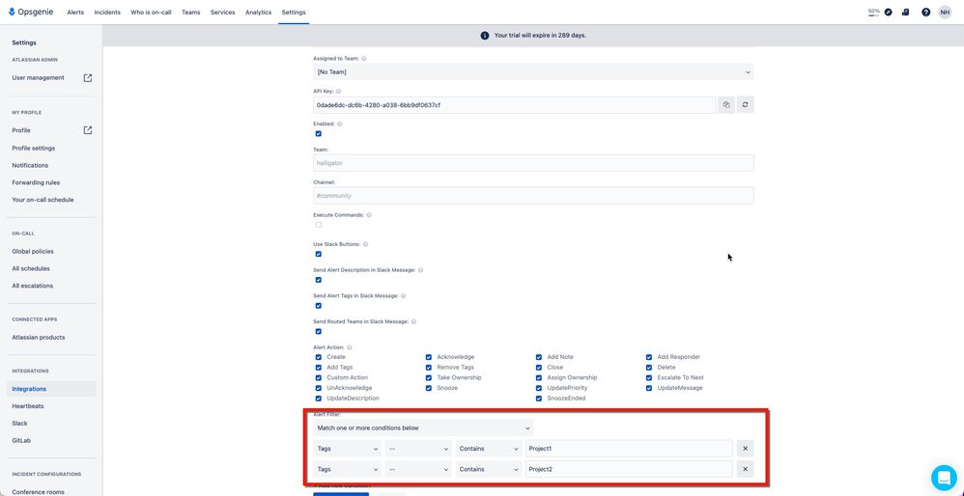Enable the Execute Commands checkbox
964x496 pixels.
point(319,225)
